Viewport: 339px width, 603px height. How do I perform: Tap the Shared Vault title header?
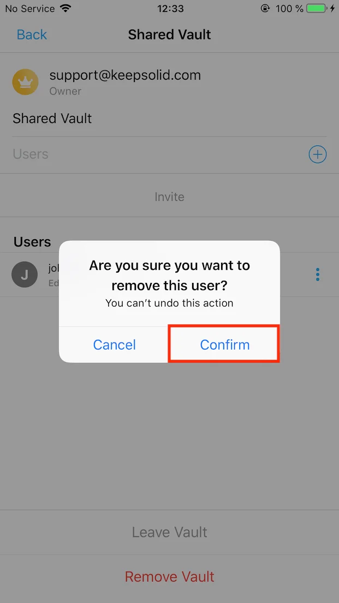(169, 34)
